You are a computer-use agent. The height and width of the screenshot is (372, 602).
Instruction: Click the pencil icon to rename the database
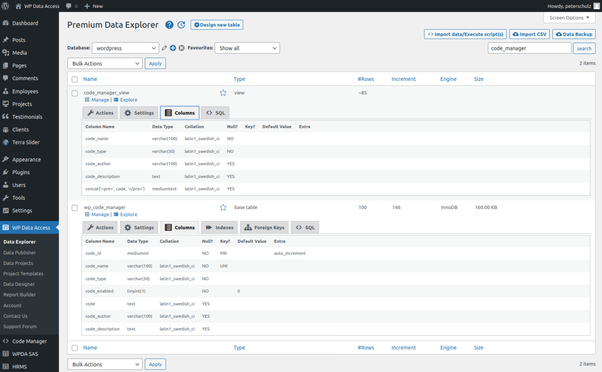click(164, 48)
